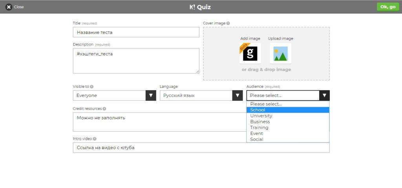Screen dimensions: 402x188
Task: Click the drag & drop image text
Action: point(267,69)
